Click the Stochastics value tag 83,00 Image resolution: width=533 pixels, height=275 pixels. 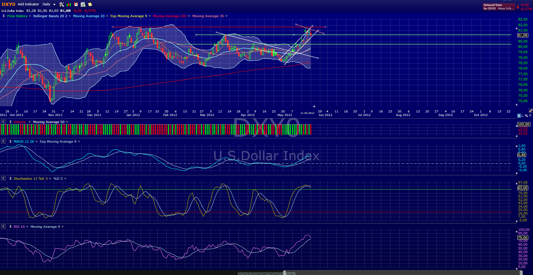[523, 188]
